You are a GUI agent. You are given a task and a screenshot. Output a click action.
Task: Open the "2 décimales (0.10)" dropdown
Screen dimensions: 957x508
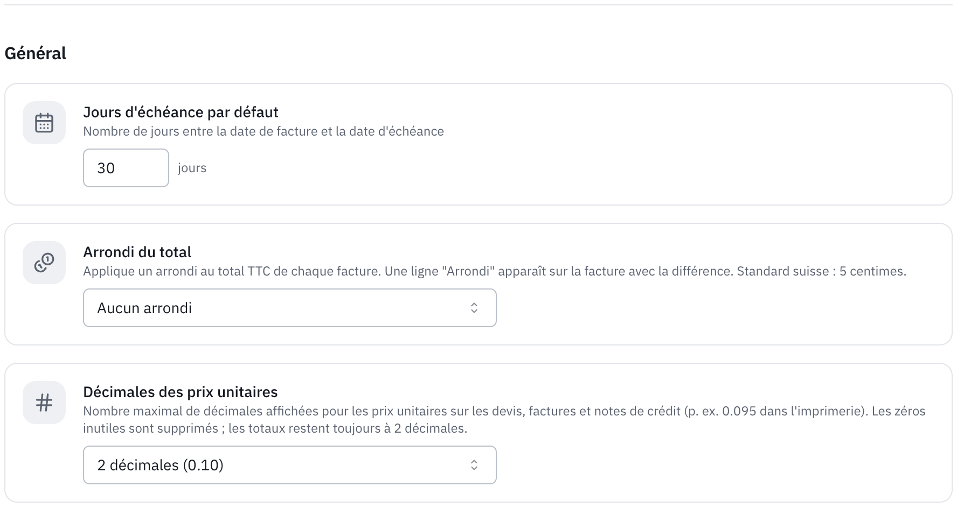290,465
